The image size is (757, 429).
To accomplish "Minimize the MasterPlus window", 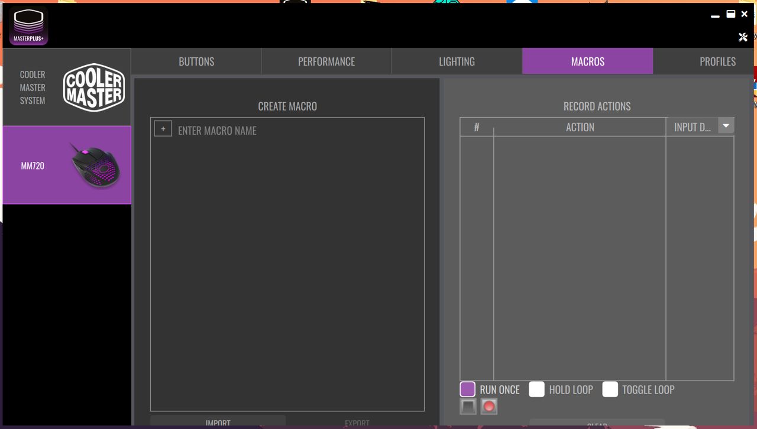I will pyautogui.click(x=716, y=16).
